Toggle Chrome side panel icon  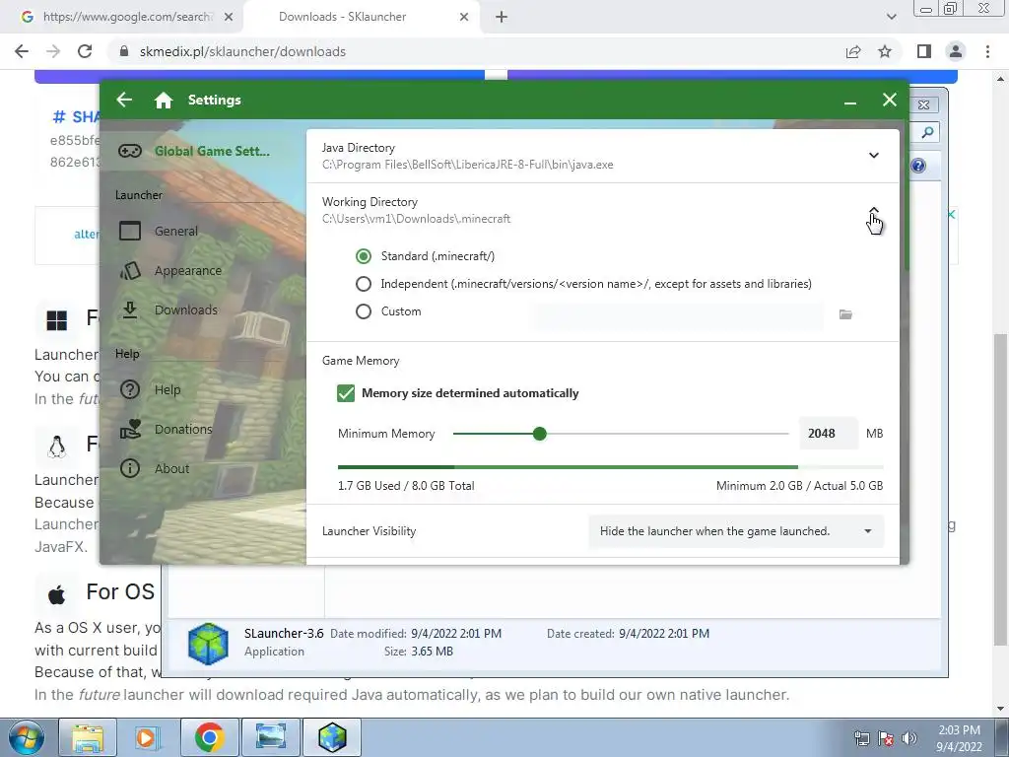point(924,51)
